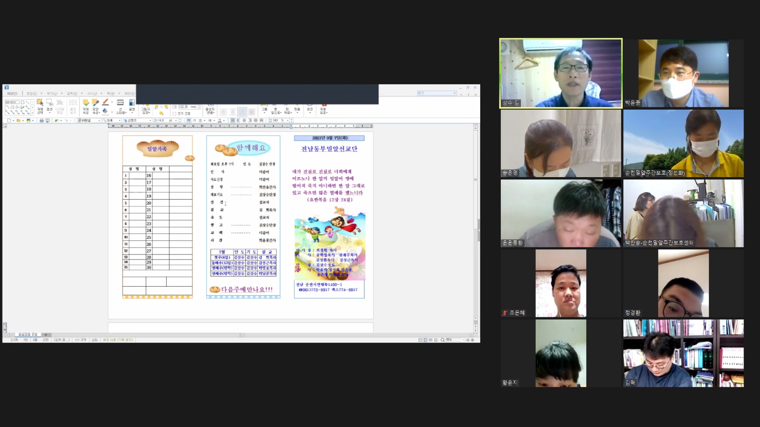Viewport: 760px width, 427px height.
Task: Select the object selection tool (개체 선택)
Action: tap(40, 105)
